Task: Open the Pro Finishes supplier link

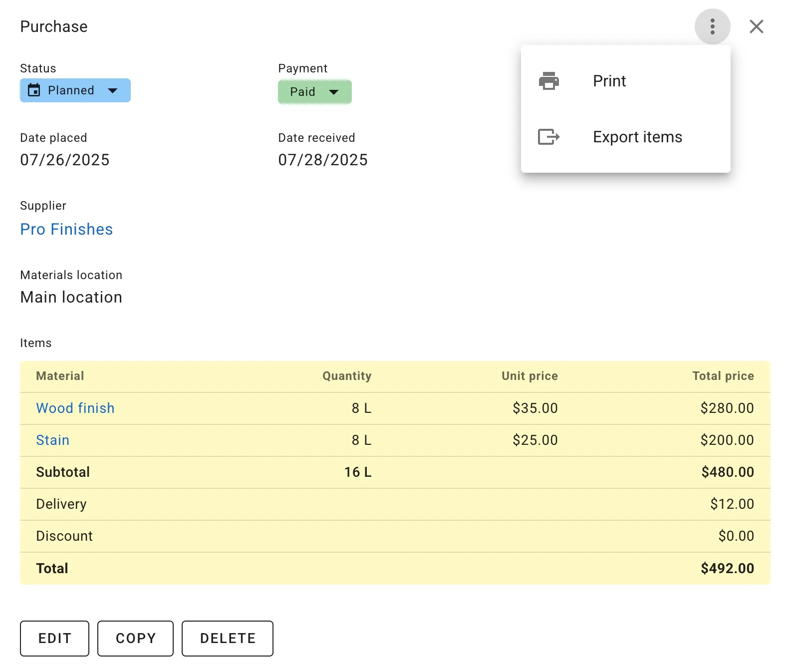Action: (x=66, y=229)
